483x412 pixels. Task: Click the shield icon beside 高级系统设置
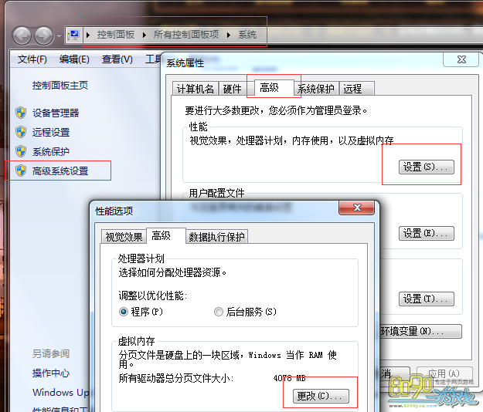(21, 171)
